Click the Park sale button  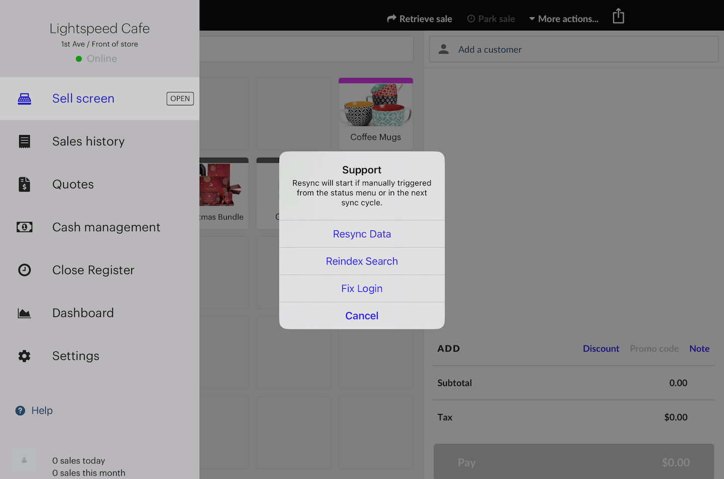491,19
